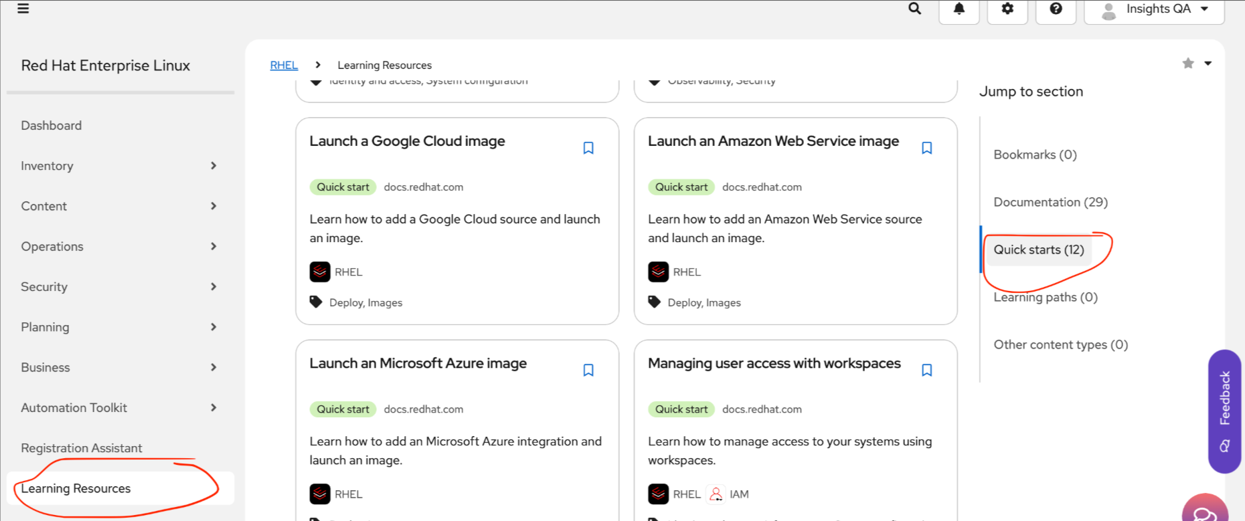Open the notifications bell

tap(959, 9)
